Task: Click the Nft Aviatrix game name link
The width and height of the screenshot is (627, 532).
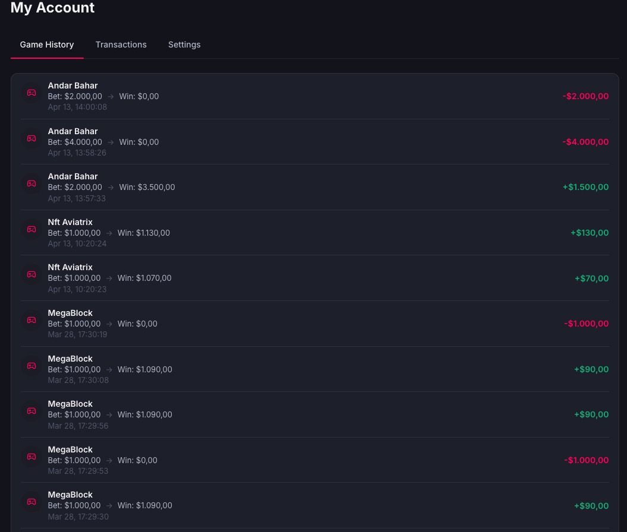Action: click(x=70, y=221)
